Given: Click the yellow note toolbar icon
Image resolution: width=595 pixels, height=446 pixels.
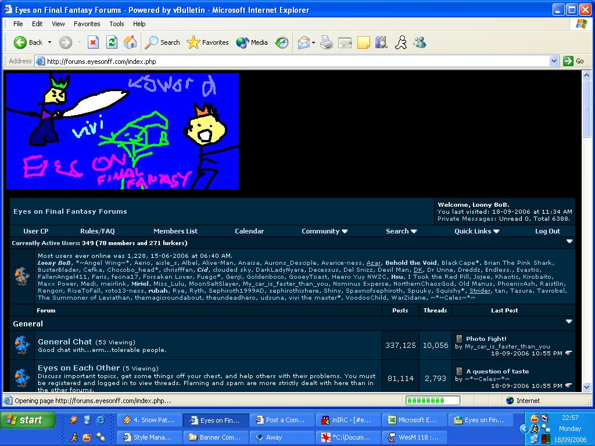Looking at the screenshot, I should 364,42.
